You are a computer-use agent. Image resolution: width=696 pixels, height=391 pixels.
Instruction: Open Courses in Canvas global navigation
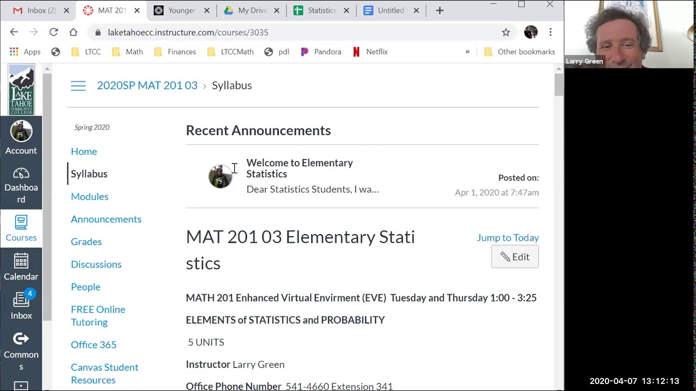21,228
